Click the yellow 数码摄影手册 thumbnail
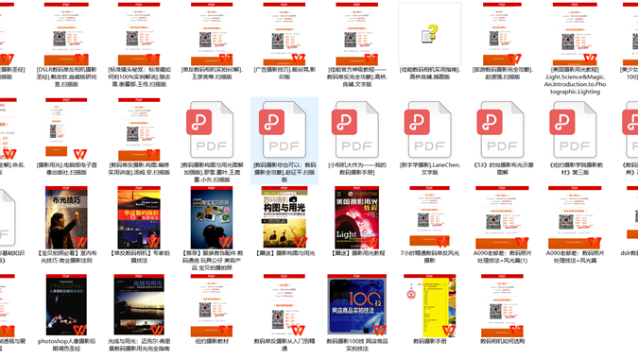The image size is (638, 359). pos(430,305)
